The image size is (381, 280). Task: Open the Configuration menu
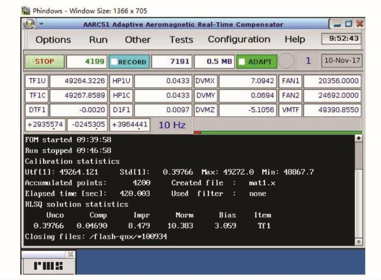(x=239, y=39)
